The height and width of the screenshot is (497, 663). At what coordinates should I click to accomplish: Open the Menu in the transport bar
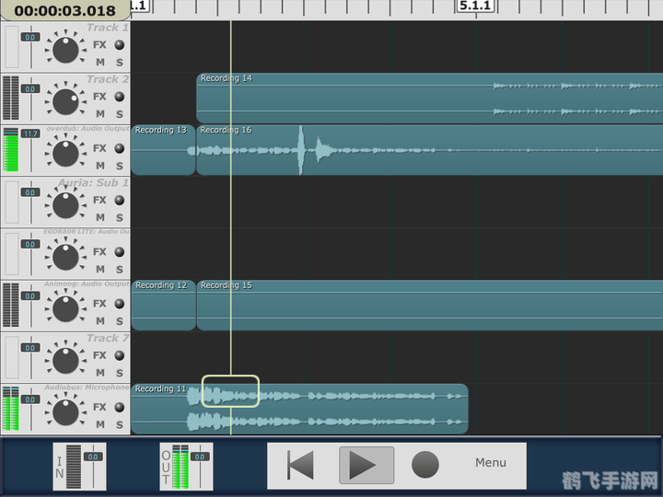[x=490, y=463]
